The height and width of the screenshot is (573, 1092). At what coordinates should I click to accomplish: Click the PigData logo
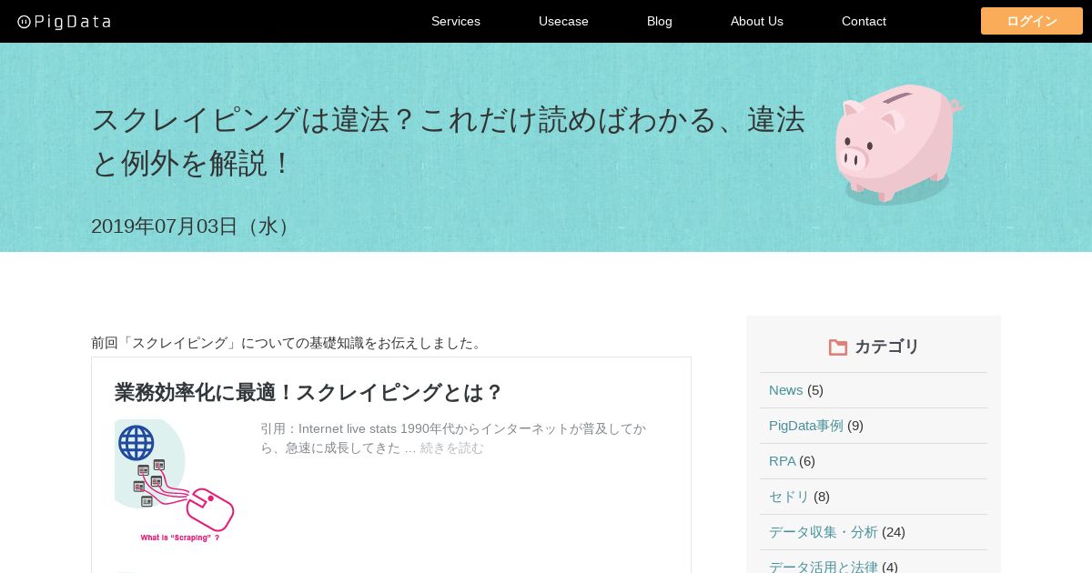64,21
